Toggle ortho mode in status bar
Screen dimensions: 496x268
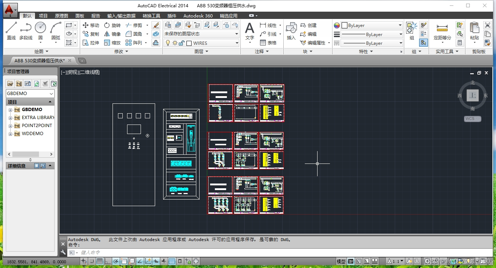(107, 261)
